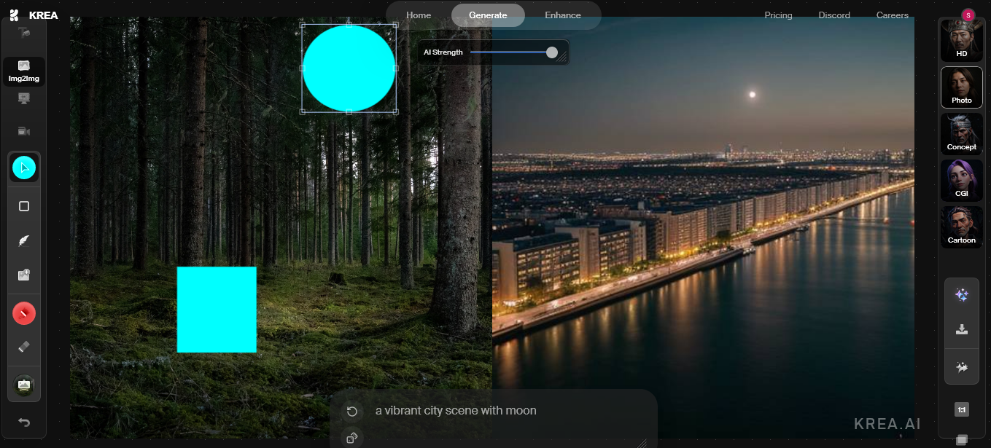991x448 pixels.
Task: Pick the feather brush tool
Action: [x=24, y=240]
